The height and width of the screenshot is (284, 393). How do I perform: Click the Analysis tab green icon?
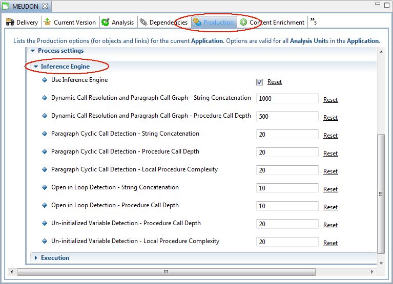106,23
